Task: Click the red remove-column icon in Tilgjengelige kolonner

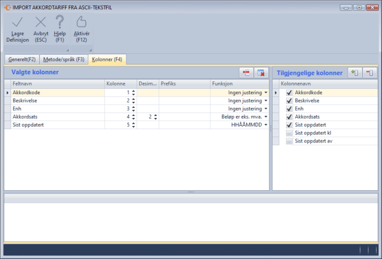Action: click(x=370, y=73)
